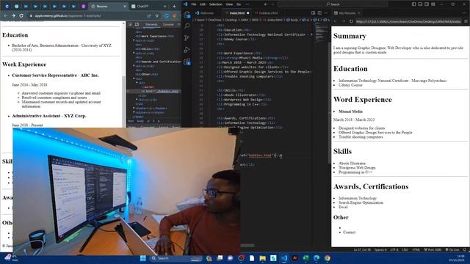
Task: Open a new Chrome tab
Action: coord(174,6)
